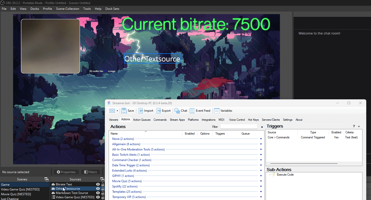Expand the Spotify (22 actions) group
The image size is (371, 200).
pyautogui.click(x=261, y=186)
